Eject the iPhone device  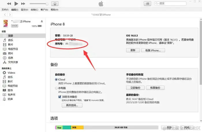[42, 21]
